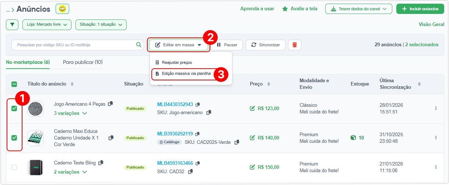Toggle the select-all header checkbox
449x185 pixels.
point(14,84)
